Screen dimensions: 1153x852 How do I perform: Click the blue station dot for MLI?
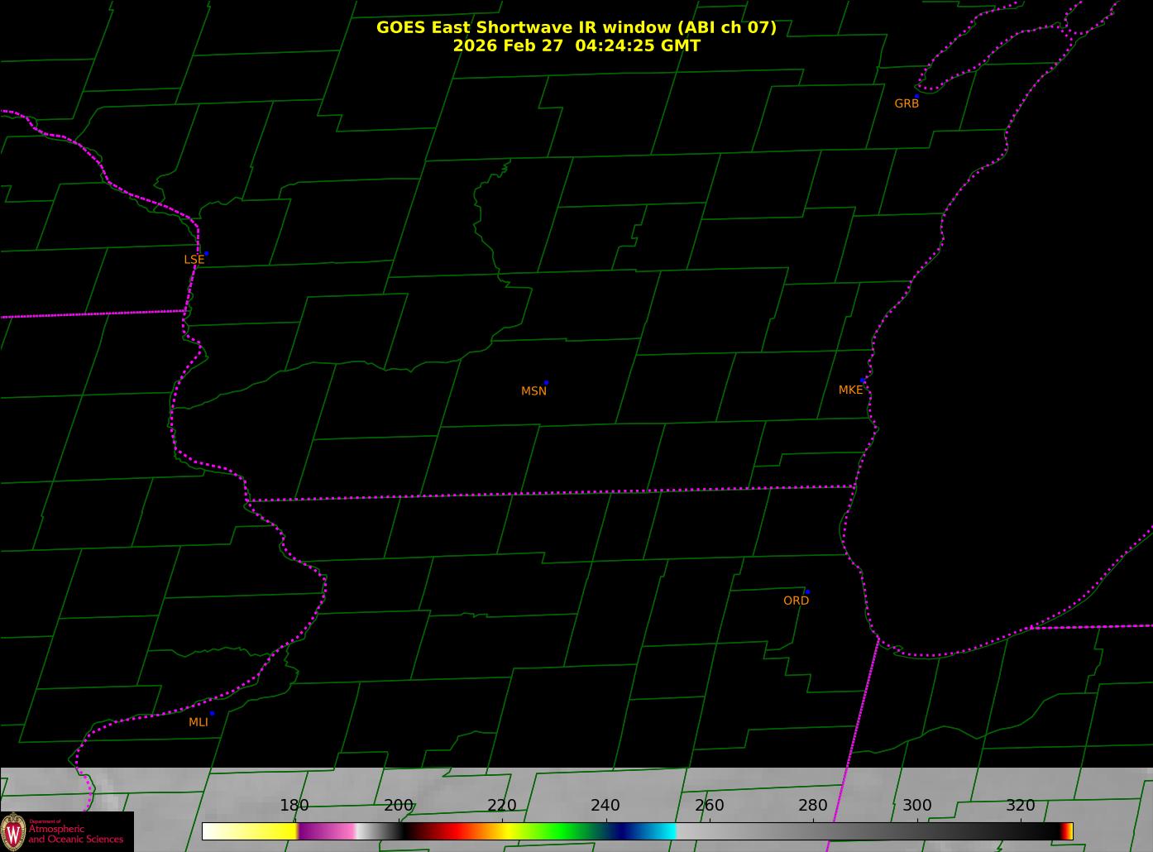pos(212,713)
